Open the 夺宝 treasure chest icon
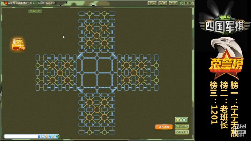 pos(18,45)
